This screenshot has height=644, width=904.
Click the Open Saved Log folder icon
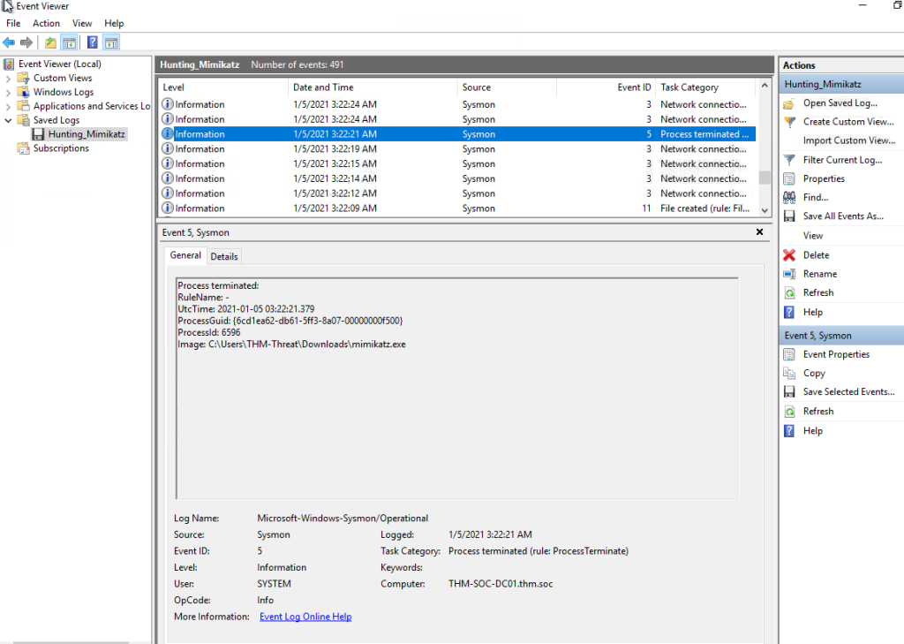[x=789, y=103]
